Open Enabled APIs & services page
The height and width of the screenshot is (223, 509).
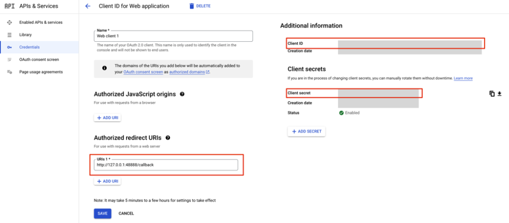41,22
